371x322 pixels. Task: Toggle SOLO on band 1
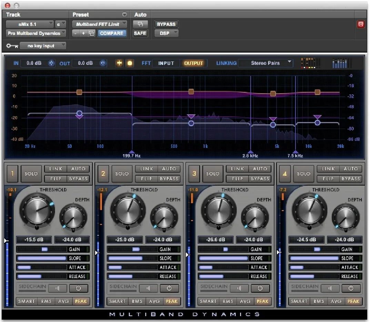(x=31, y=174)
